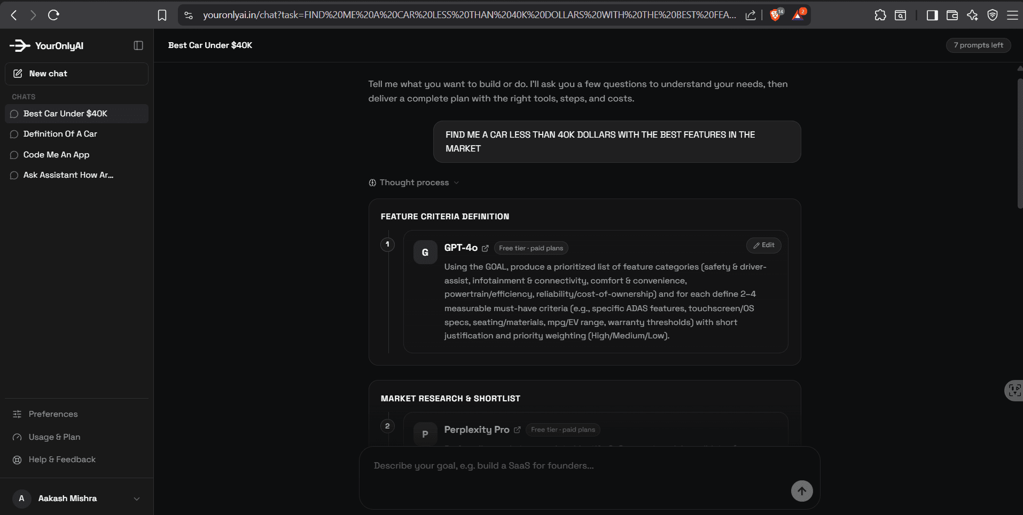
Task: Click the Sidebar tabs search browser icon
Action: pos(901,15)
